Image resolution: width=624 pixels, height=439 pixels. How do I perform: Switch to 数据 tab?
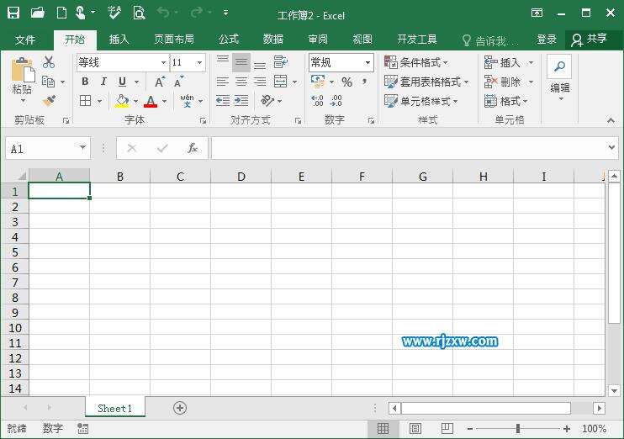click(273, 39)
